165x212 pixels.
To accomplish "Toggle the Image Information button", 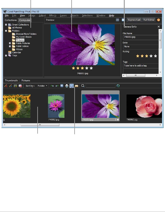I will click(x=72, y=86).
